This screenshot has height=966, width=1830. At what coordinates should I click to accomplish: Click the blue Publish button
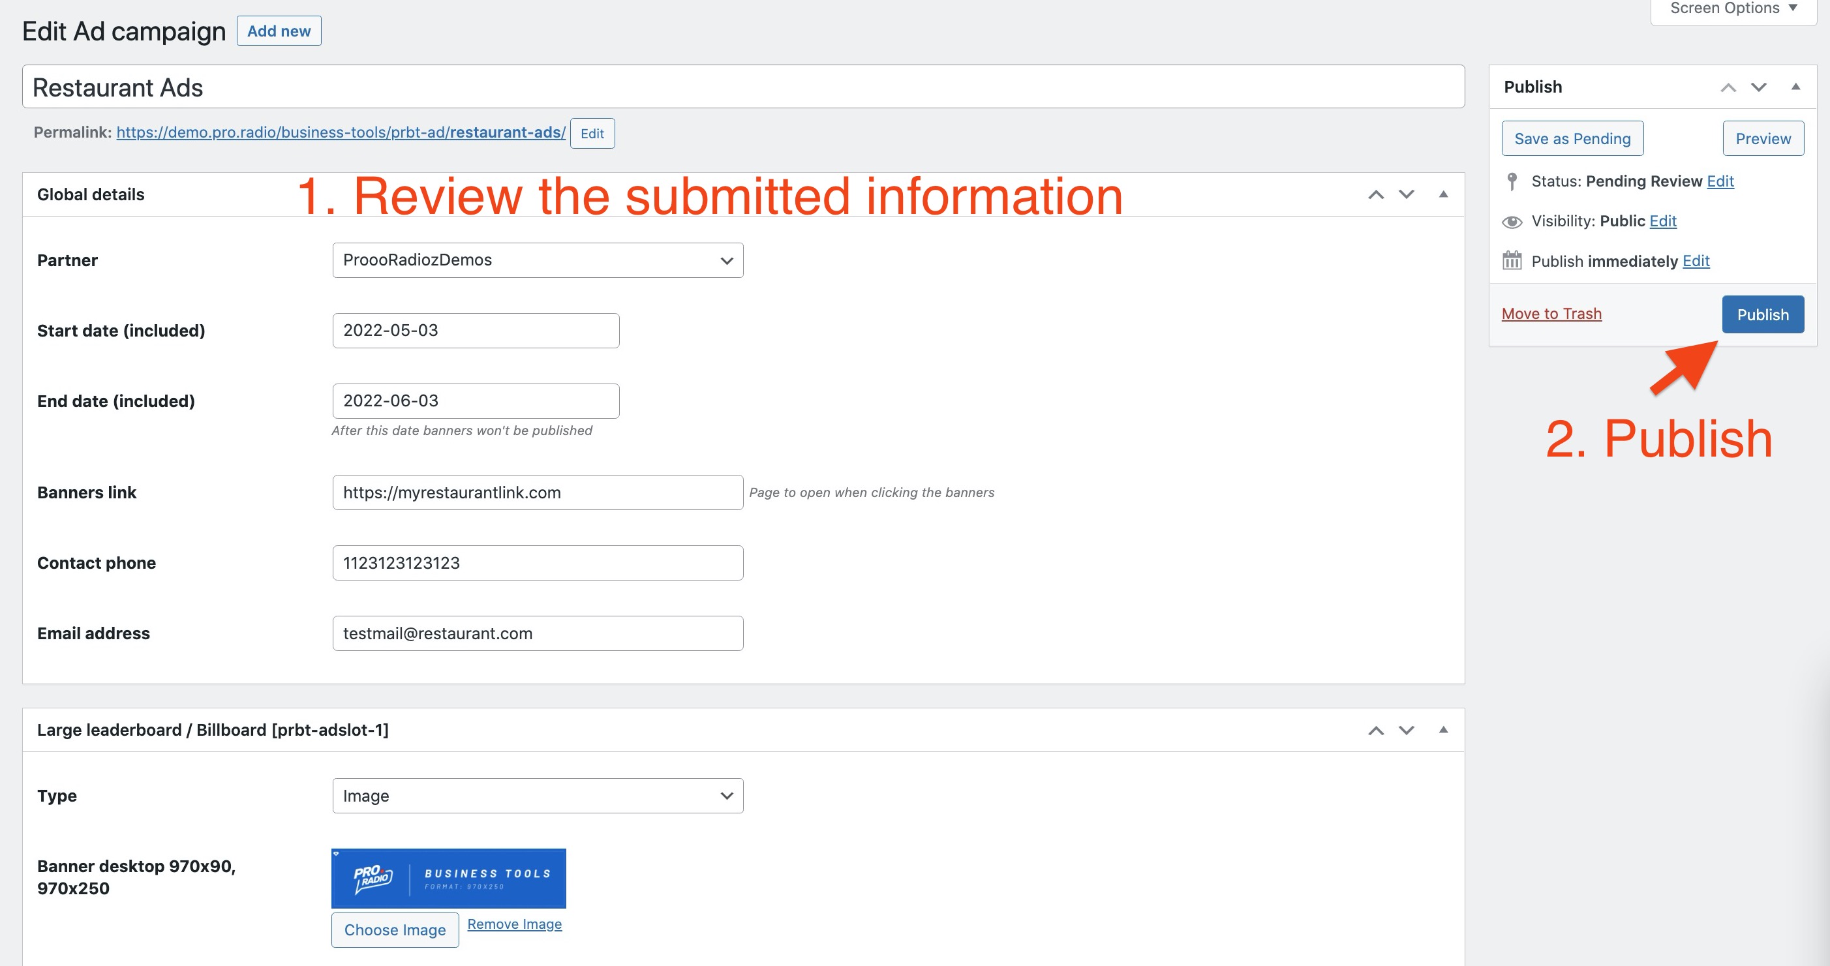pyautogui.click(x=1761, y=314)
